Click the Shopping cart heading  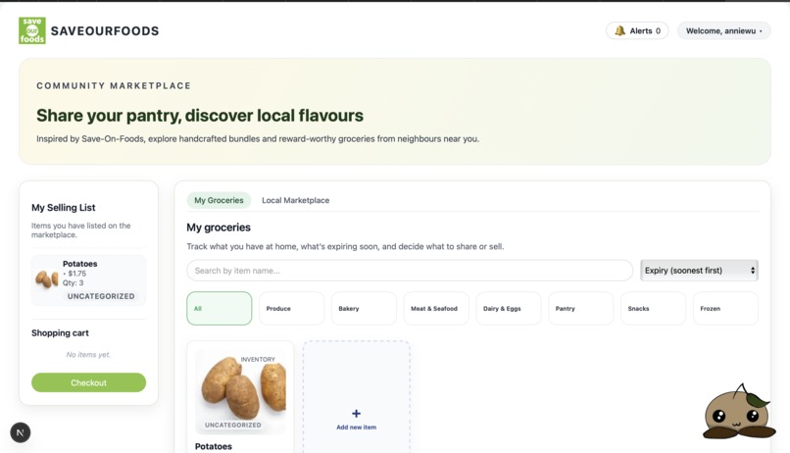(60, 333)
